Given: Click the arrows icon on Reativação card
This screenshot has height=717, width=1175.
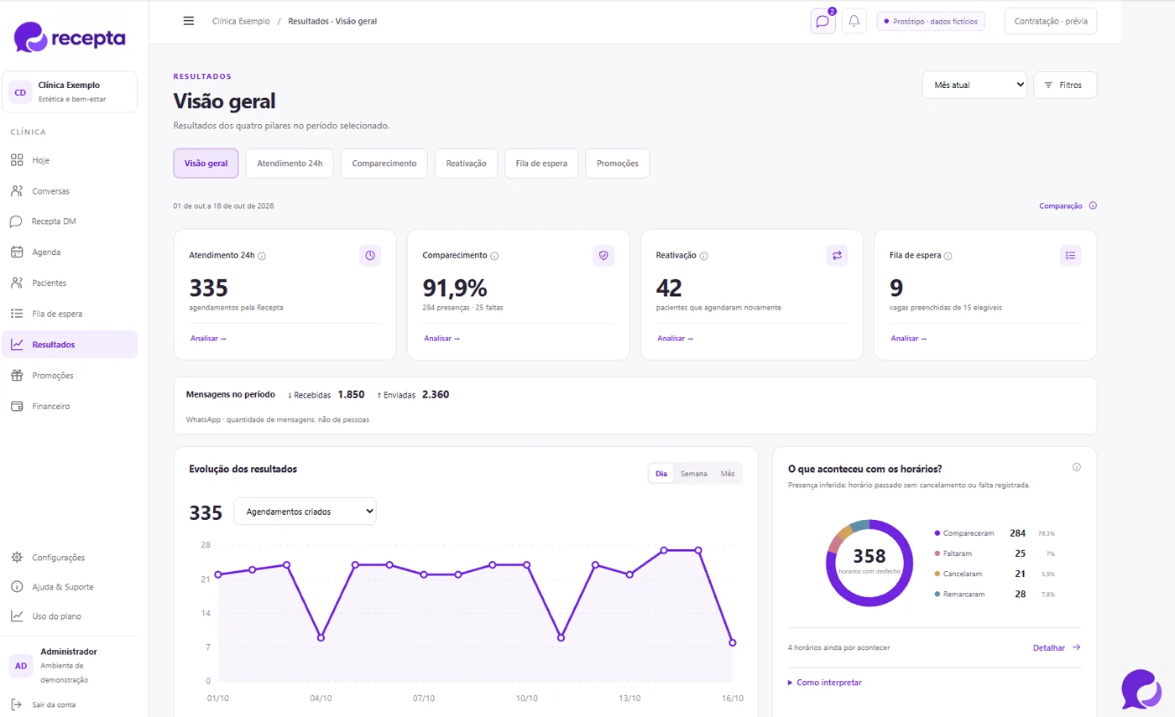Looking at the screenshot, I should 837,255.
